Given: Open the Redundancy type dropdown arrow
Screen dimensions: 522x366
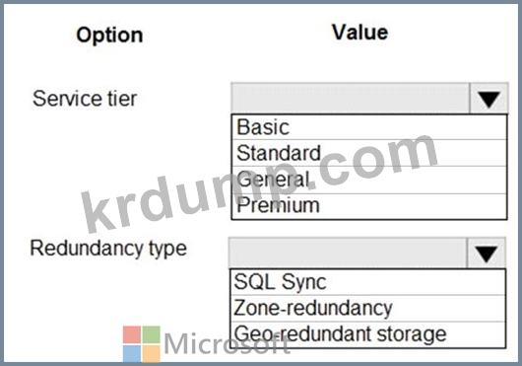Looking at the screenshot, I should [487, 253].
